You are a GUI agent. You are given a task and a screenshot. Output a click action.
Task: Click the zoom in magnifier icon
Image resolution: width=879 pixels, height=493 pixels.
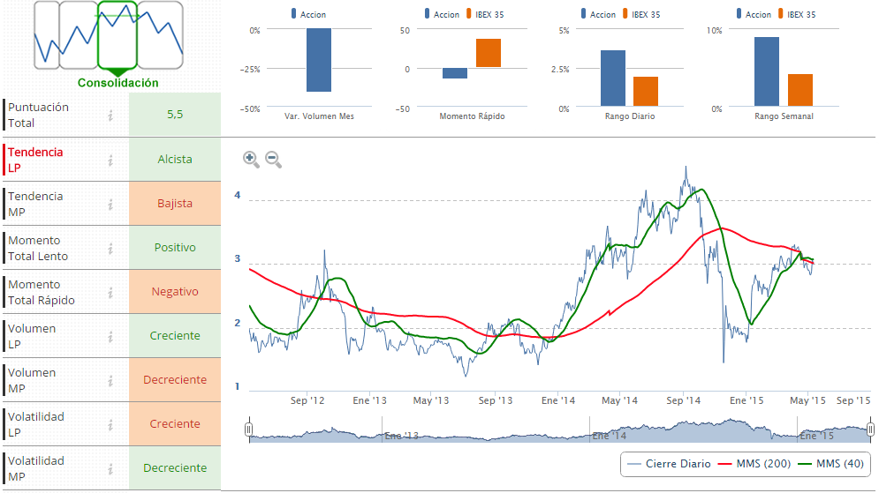pyautogui.click(x=251, y=160)
